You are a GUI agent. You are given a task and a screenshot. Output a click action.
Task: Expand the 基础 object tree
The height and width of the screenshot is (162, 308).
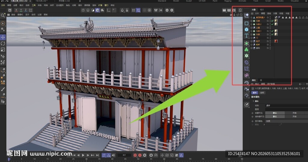[251, 48]
